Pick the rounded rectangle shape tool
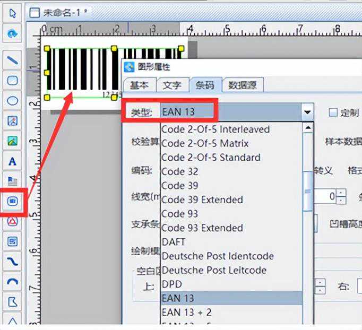The width and height of the screenshot is (362, 330). pos(13,80)
